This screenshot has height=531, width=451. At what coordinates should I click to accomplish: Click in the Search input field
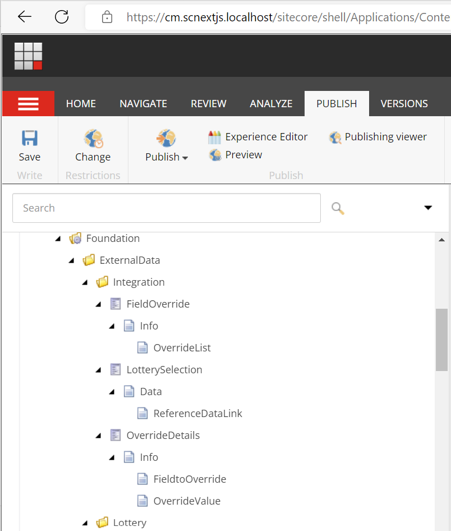(x=167, y=208)
